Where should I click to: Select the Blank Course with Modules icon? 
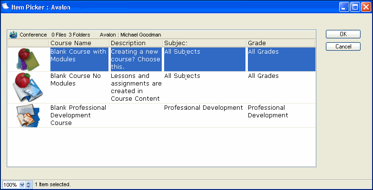28,59
